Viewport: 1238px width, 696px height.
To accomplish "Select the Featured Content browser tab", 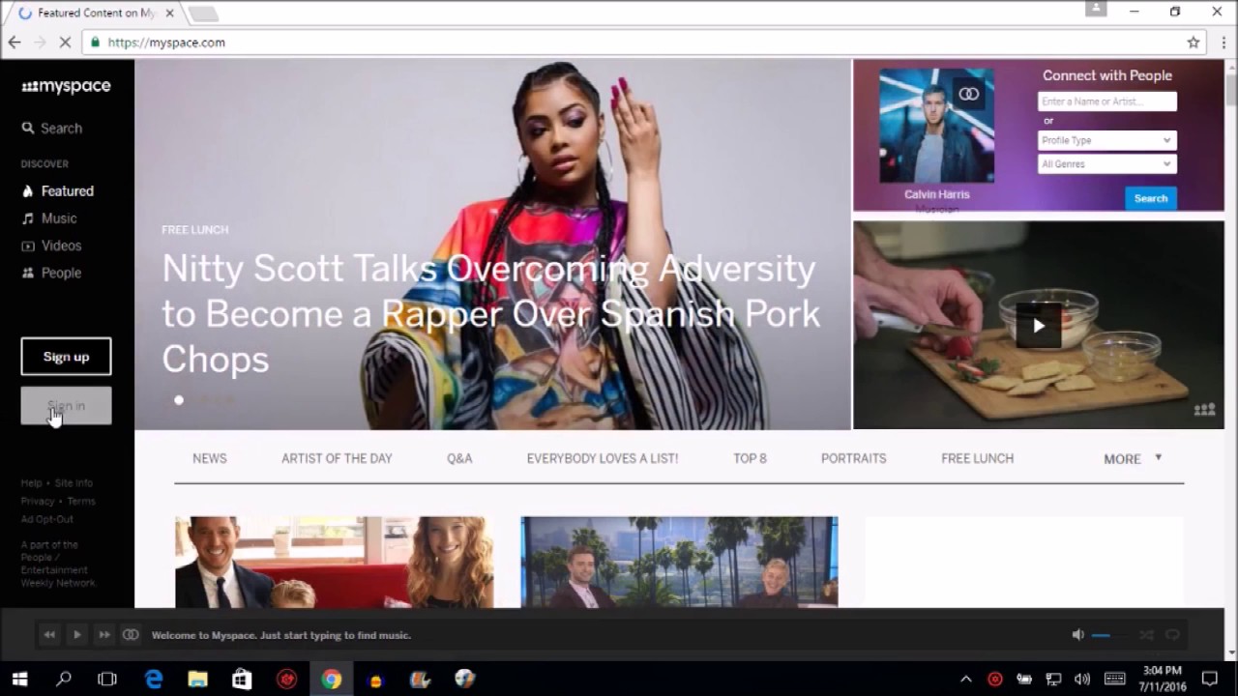I will tap(94, 14).
